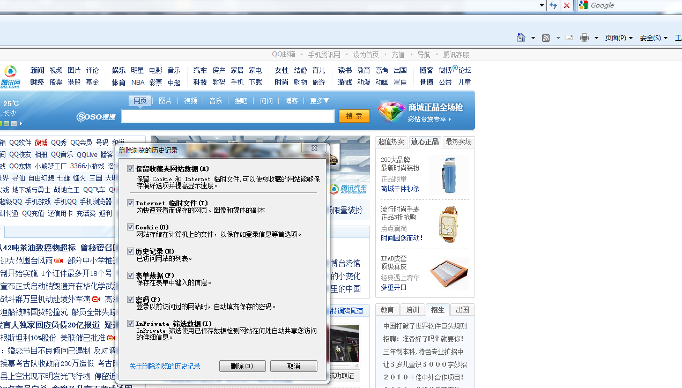Uncheck 保留收藏夹网站数据 checkbox
This screenshot has width=682, height=388.
130,168
